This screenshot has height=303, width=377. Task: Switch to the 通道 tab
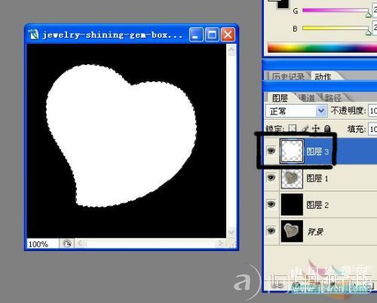coord(308,98)
